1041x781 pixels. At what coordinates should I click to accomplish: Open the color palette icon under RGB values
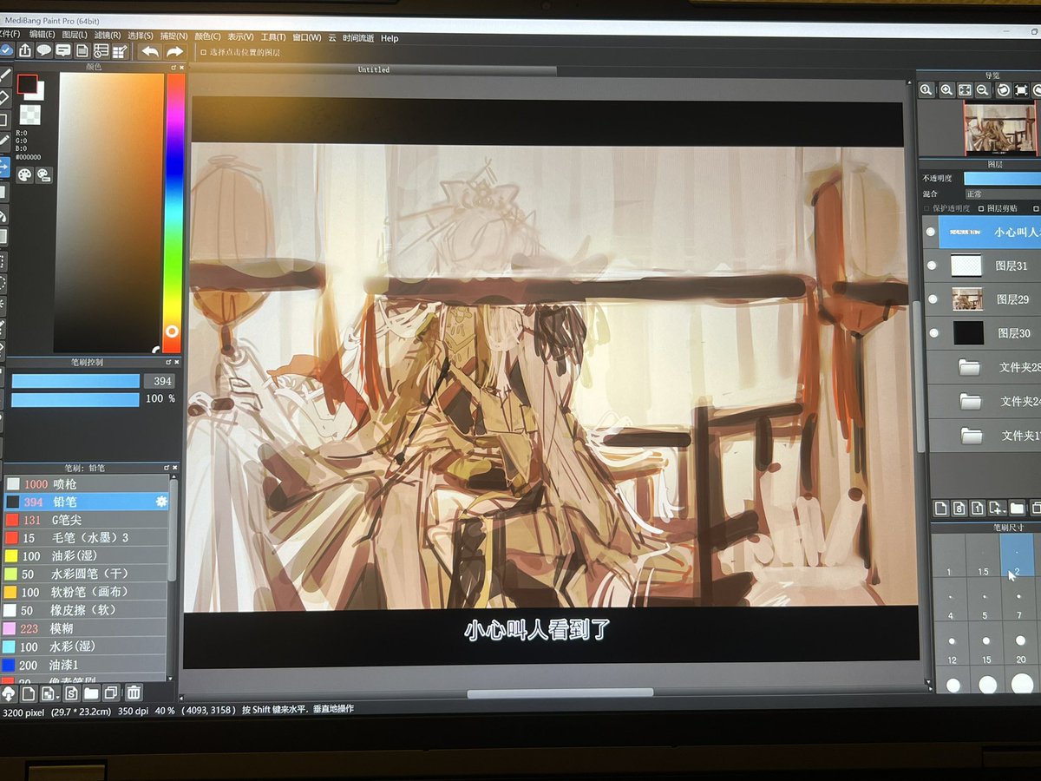[23, 175]
